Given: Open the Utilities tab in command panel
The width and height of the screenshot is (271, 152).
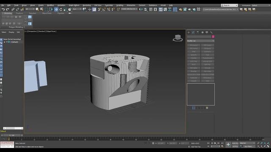Looking at the screenshot, I should (211, 33).
